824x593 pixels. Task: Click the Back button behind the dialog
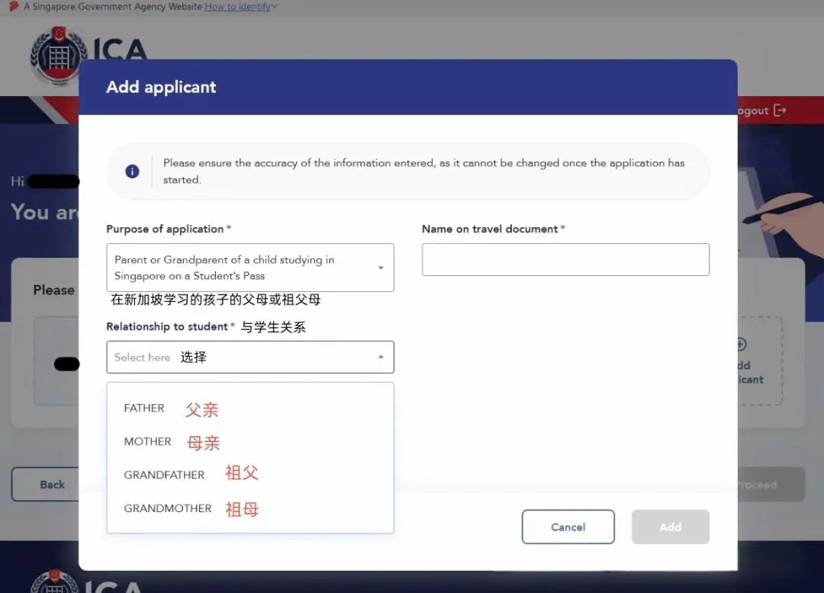[46, 485]
